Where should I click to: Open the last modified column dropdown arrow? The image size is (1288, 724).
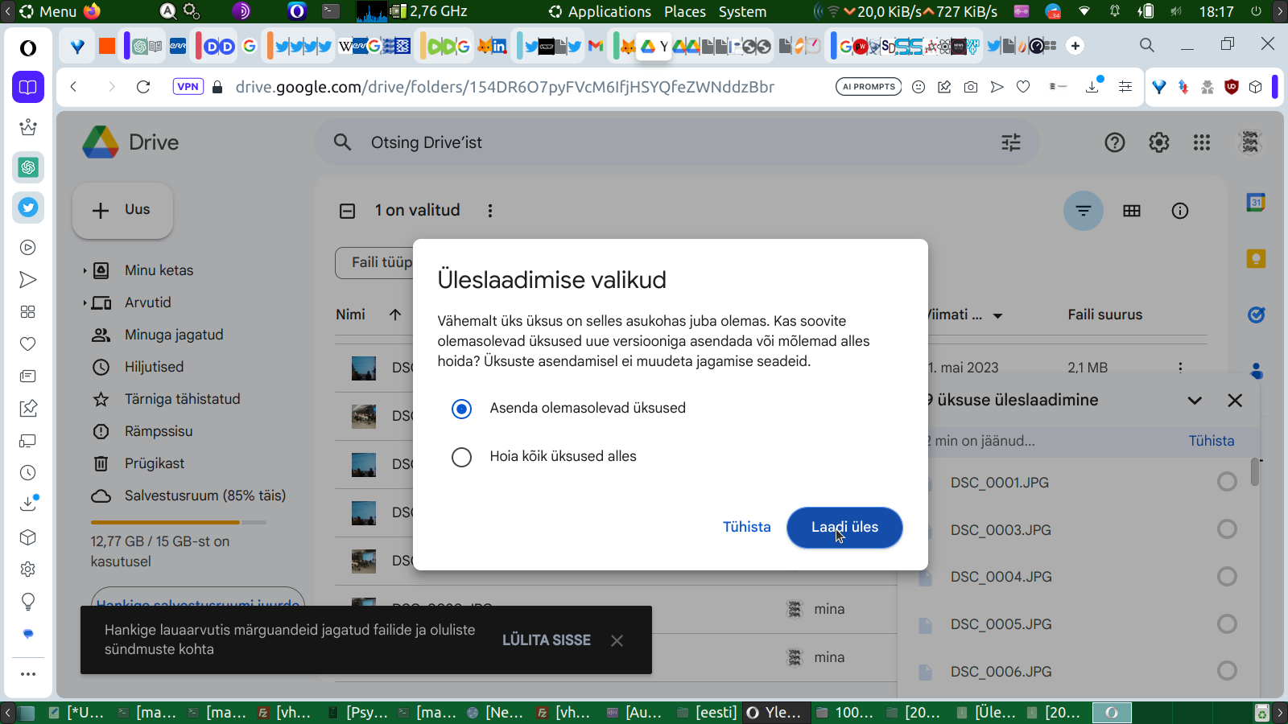[998, 316]
